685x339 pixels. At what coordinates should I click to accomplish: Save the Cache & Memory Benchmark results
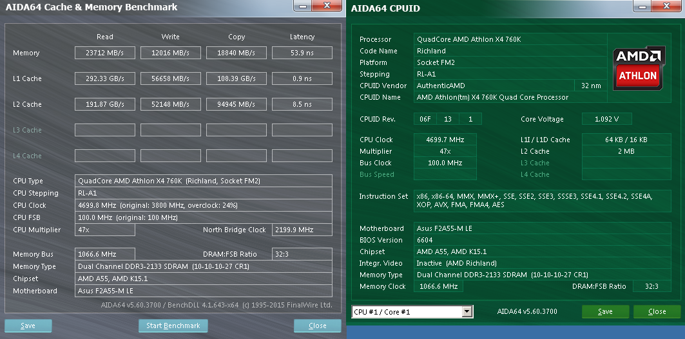28,325
